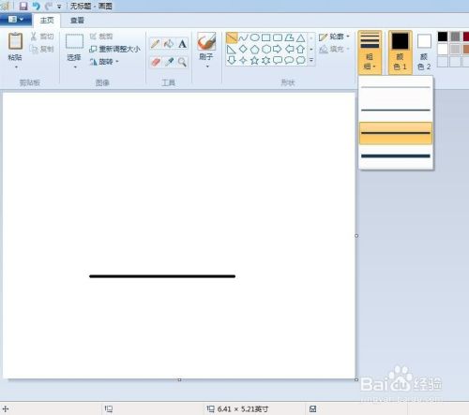
Task: Open the Customize Quick Access Toolbar arrow
Action: pos(59,7)
